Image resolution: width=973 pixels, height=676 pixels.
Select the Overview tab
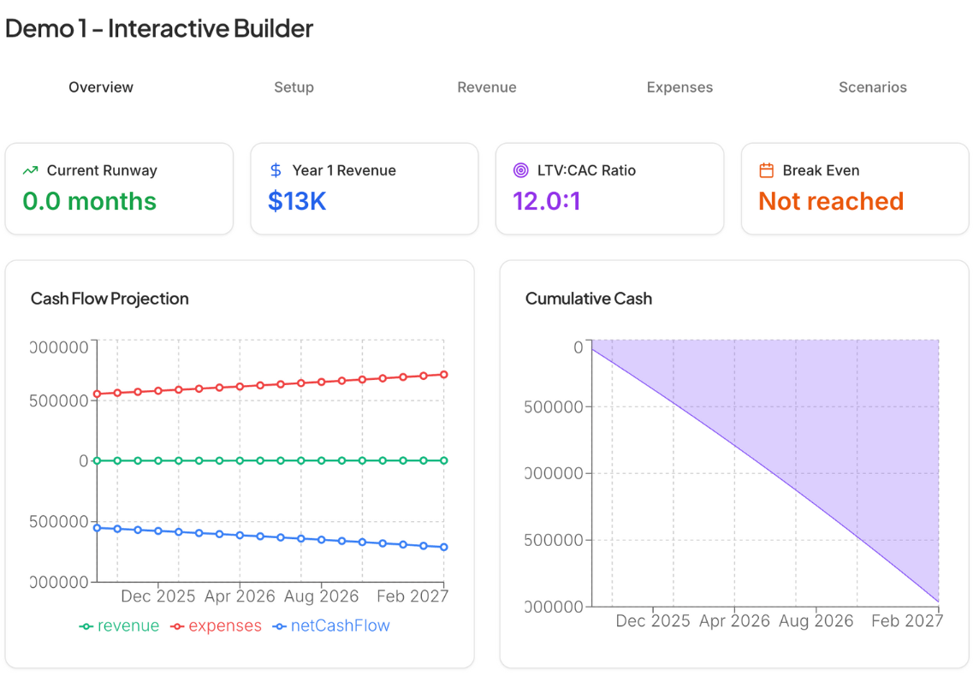tap(100, 86)
